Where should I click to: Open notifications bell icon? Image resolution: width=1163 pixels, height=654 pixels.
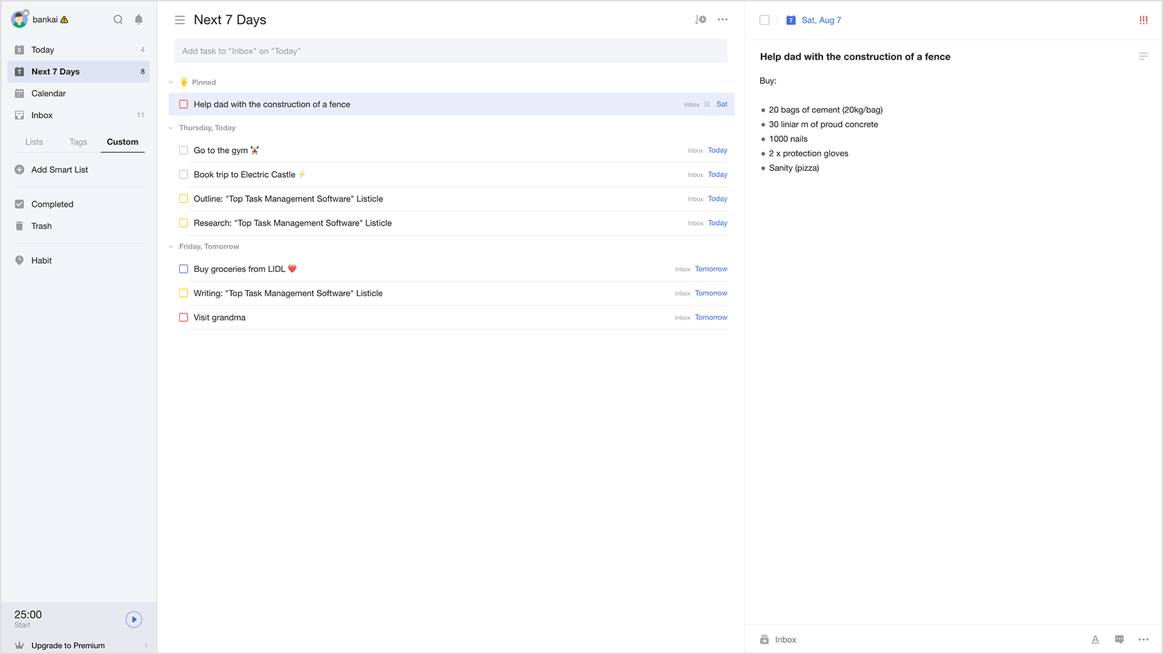138,19
